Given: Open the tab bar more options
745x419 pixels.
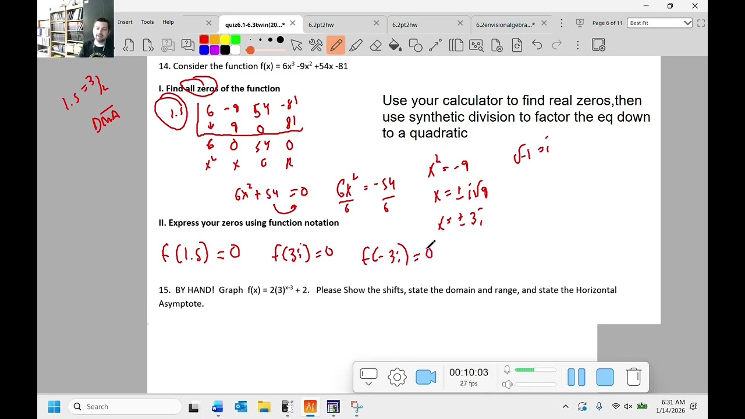Looking at the screenshot, I should coord(561,23).
